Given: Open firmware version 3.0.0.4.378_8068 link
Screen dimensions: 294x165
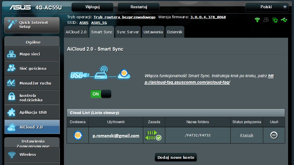Looking at the screenshot, I should 208,17.
